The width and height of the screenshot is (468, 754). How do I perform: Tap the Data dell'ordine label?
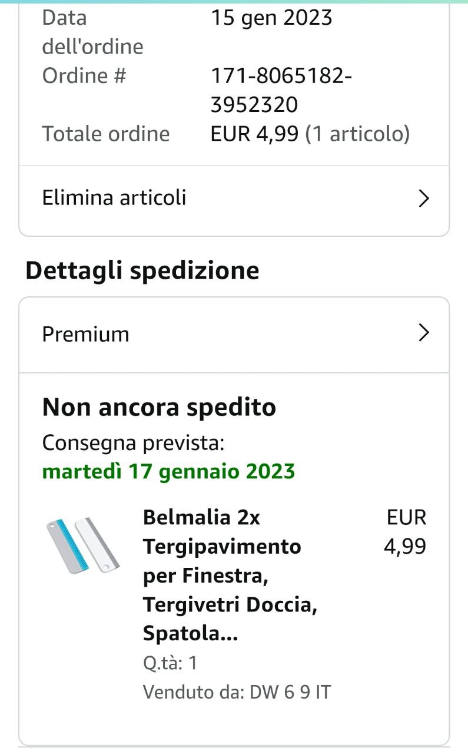[x=92, y=32]
